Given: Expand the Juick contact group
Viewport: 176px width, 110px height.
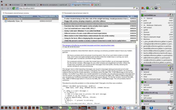Looking at the screenshot, I should [142, 21].
